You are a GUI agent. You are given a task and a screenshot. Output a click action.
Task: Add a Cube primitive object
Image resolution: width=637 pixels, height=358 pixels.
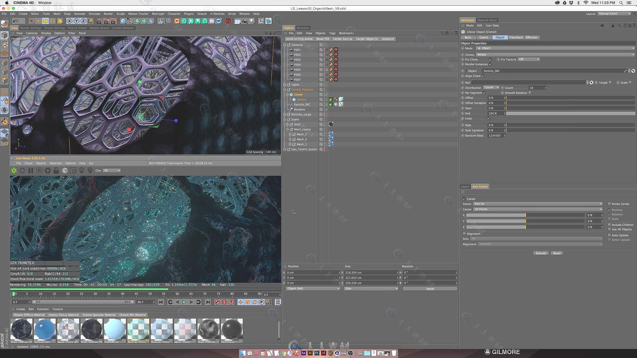(123, 21)
